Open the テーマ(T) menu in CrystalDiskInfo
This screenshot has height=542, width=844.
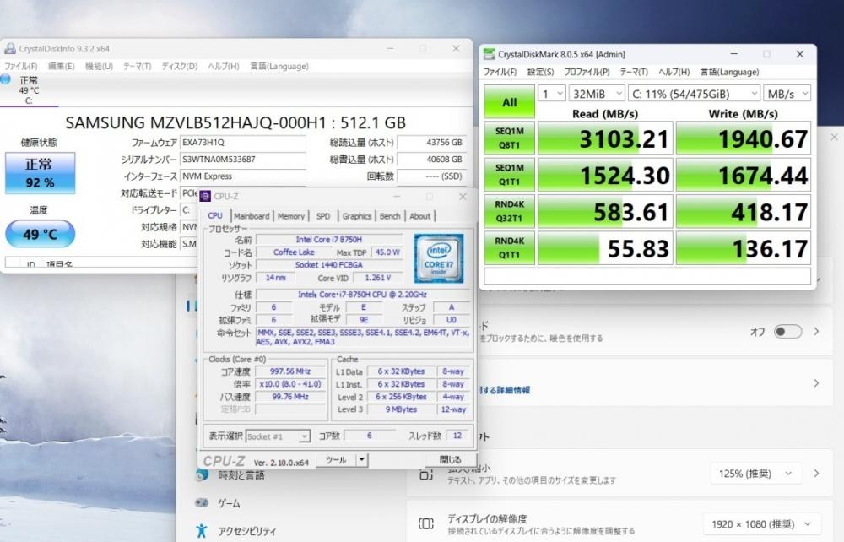(x=138, y=66)
